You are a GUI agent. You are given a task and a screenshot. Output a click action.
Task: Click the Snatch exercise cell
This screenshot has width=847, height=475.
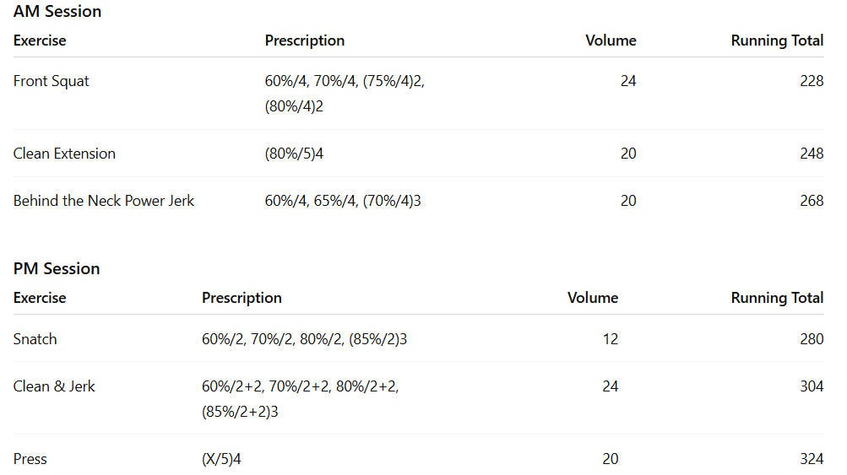(35, 339)
